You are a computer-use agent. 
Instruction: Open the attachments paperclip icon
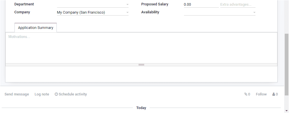[246, 94]
